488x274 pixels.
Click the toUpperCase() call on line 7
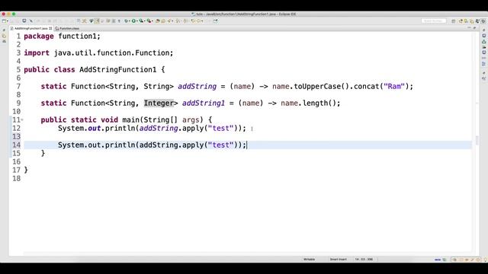(322, 86)
